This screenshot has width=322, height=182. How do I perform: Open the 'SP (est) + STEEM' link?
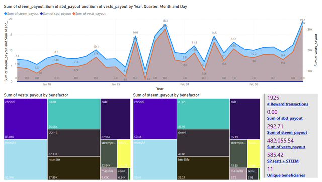[x=283, y=161]
